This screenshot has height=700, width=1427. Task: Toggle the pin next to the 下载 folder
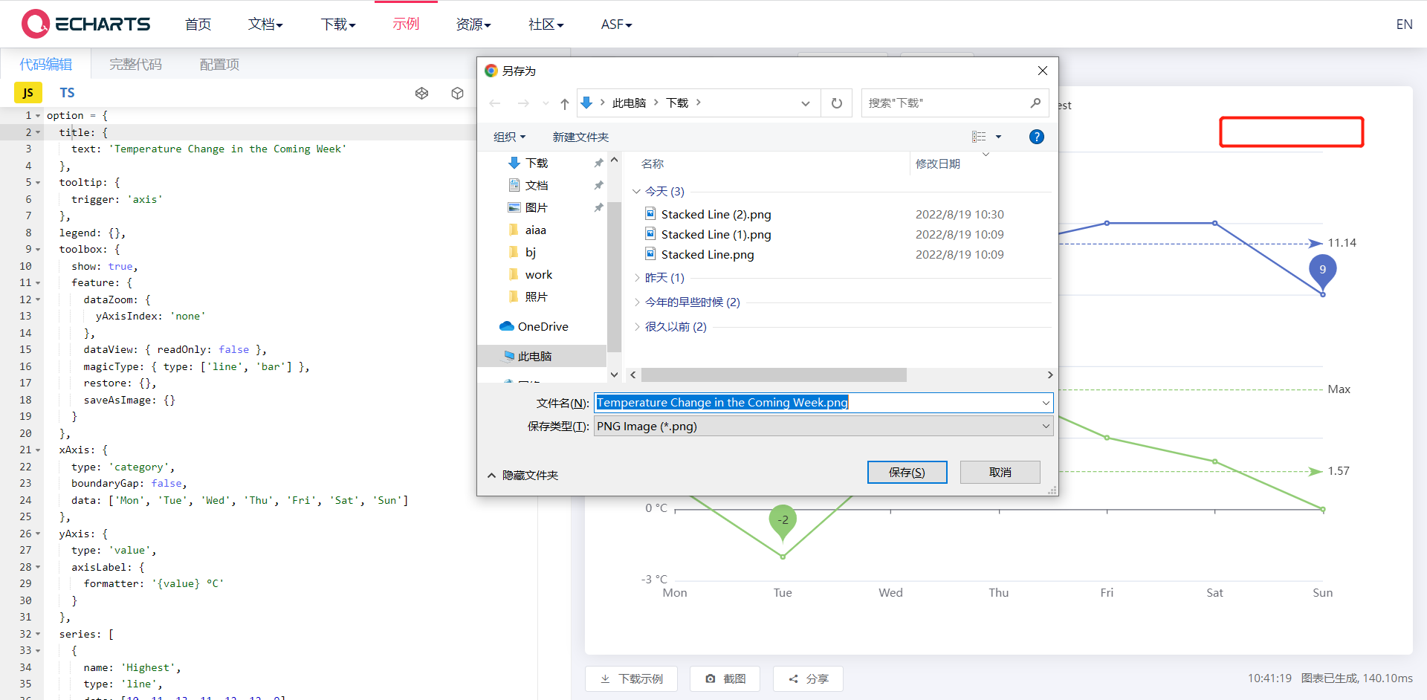pyautogui.click(x=599, y=163)
